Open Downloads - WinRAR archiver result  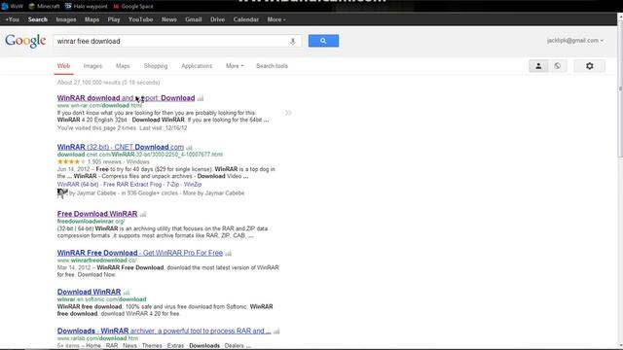165,331
